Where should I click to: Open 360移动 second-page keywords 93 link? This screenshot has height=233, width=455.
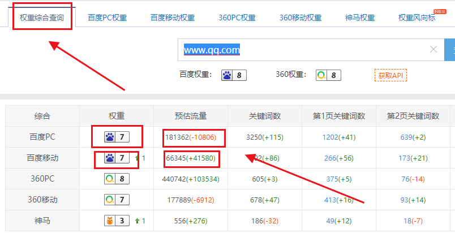(404, 200)
